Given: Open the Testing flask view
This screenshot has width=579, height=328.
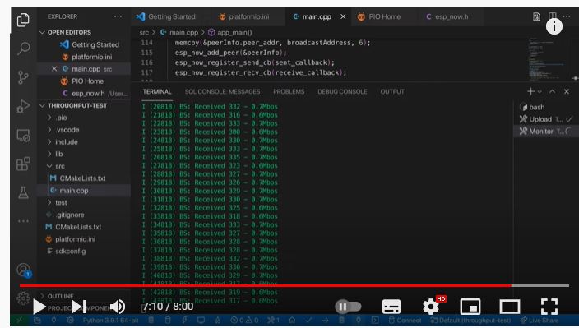Looking at the screenshot, I should [23, 192].
